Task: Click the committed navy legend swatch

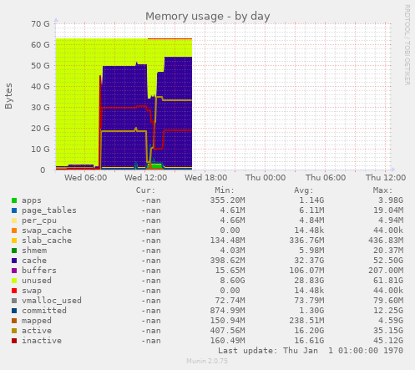Action: click(14, 311)
